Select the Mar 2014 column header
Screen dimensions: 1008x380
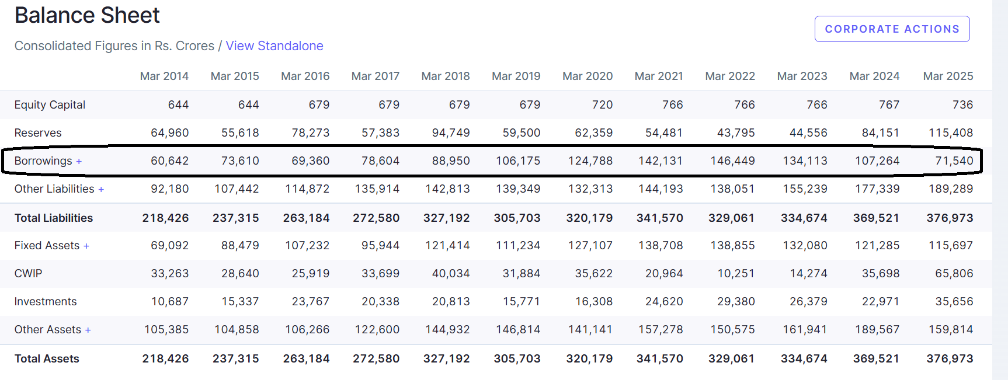coord(164,76)
